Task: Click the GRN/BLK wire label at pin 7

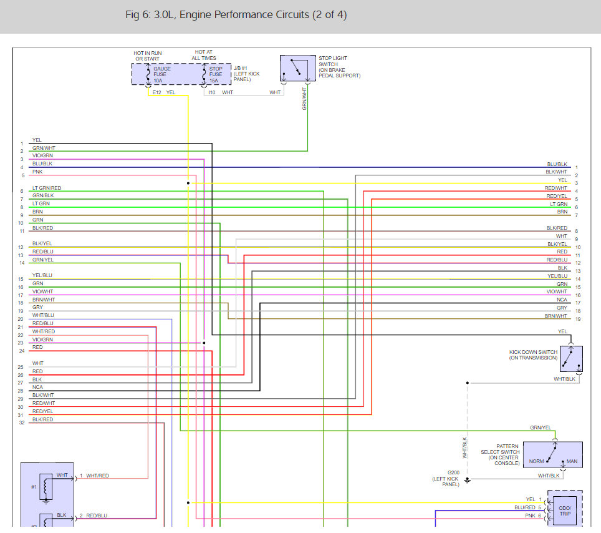Action: (x=43, y=195)
